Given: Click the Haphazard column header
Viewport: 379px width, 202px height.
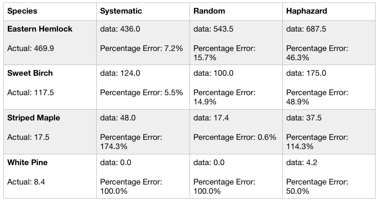Looking at the screenshot, I should coord(307,11).
